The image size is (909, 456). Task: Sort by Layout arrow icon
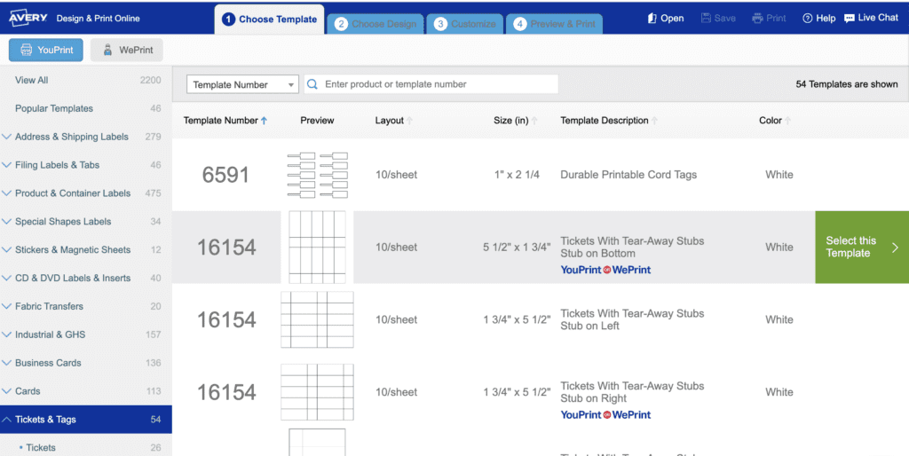pos(409,121)
